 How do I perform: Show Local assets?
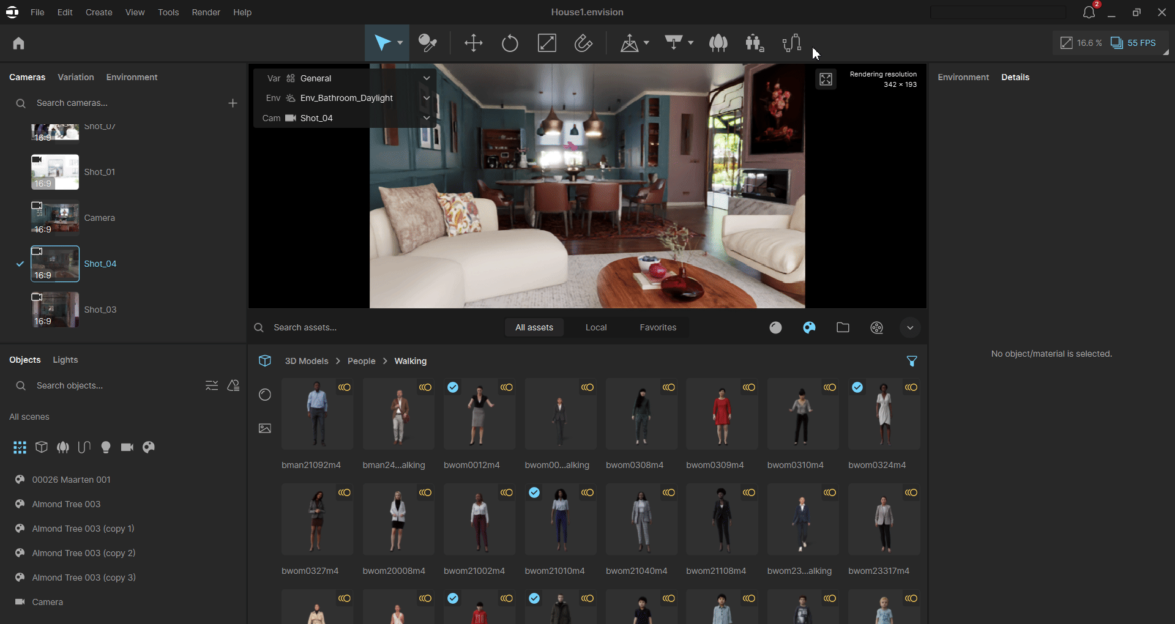pos(596,327)
